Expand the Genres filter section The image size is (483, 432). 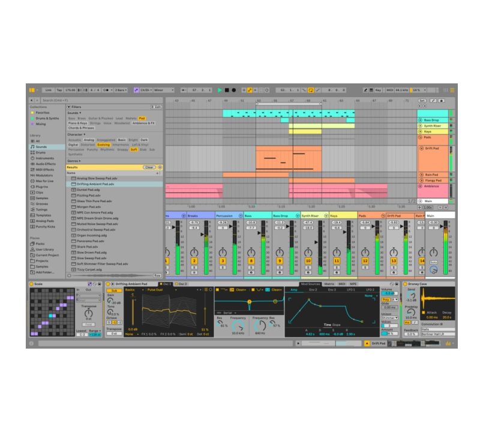[x=73, y=161]
